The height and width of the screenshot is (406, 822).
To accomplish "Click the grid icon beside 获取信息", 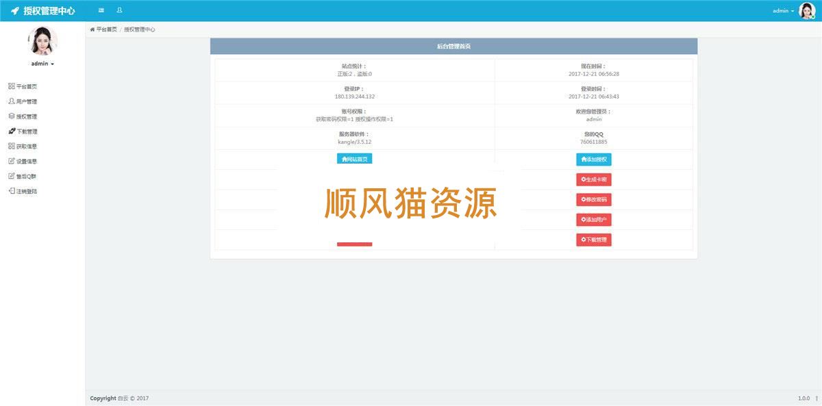I will coord(11,146).
